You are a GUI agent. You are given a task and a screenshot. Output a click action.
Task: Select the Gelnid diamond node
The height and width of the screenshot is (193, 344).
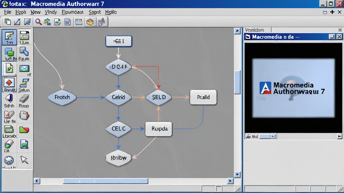[x=119, y=97]
